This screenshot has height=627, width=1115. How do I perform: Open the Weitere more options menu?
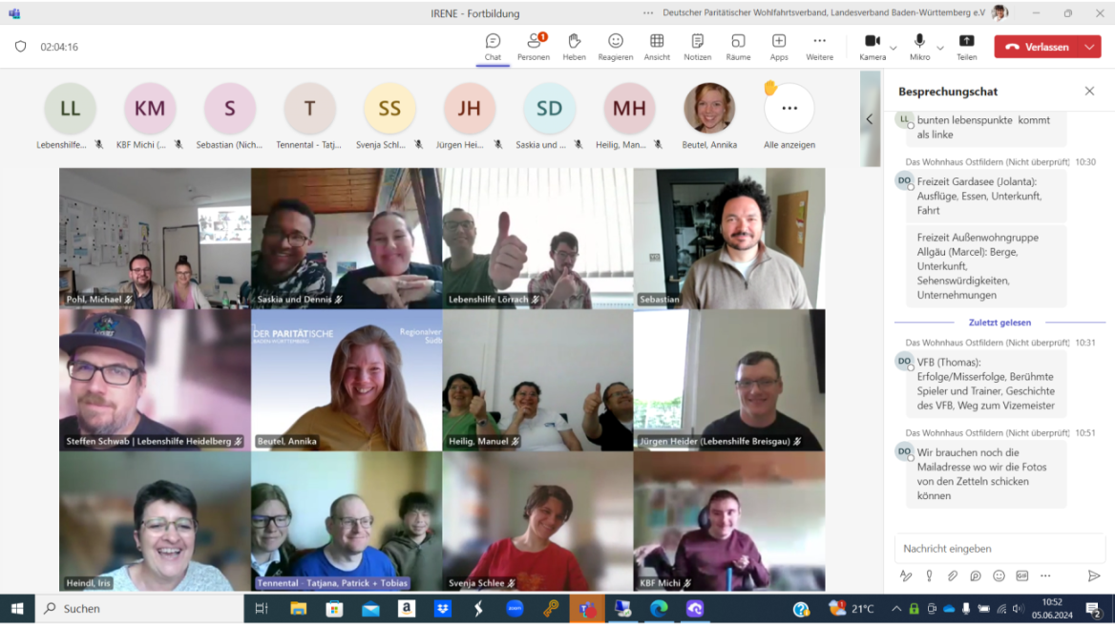coord(819,41)
